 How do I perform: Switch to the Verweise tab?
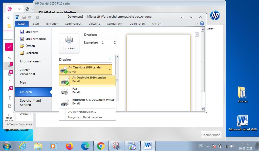(x=94, y=24)
